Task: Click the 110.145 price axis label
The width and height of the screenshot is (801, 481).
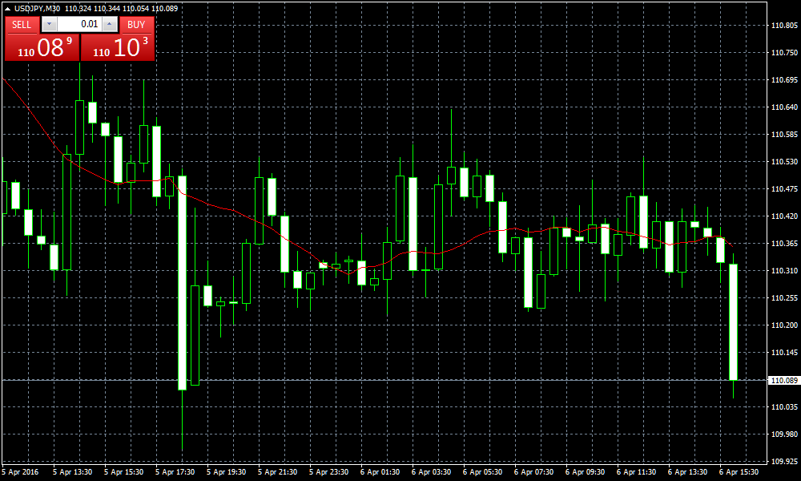Action: click(784, 352)
